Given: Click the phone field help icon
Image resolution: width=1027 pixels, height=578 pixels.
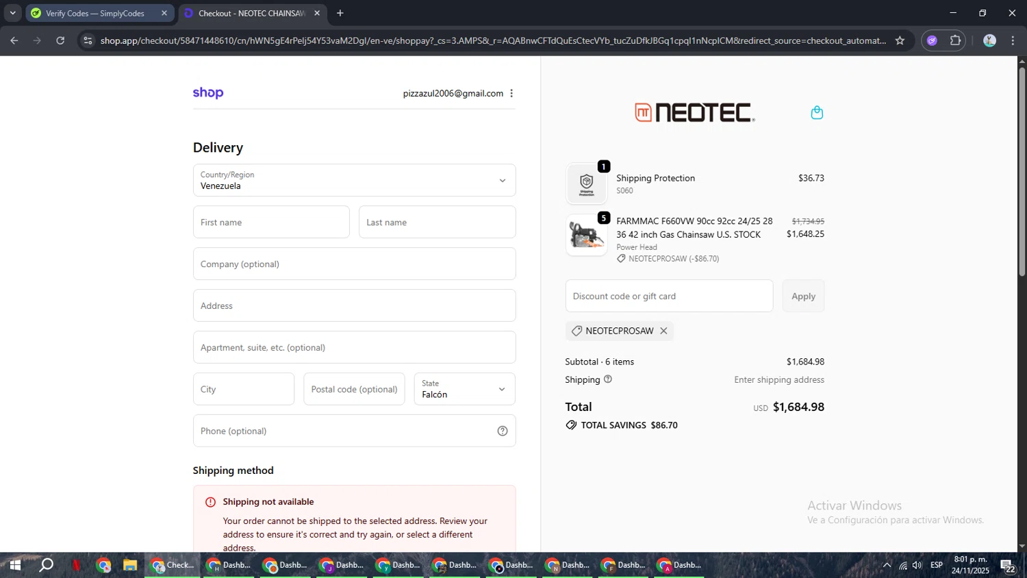Looking at the screenshot, I should [x=503, y=431].
